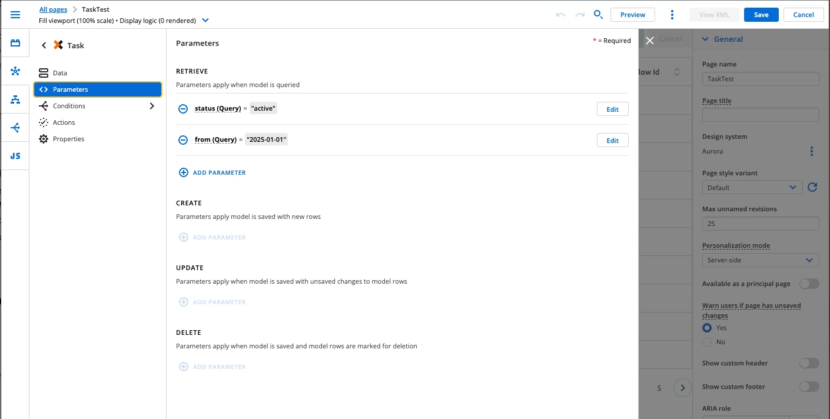Toggle Show custom footer switch
Screen dimensions: 830x419
click(809, 387)
